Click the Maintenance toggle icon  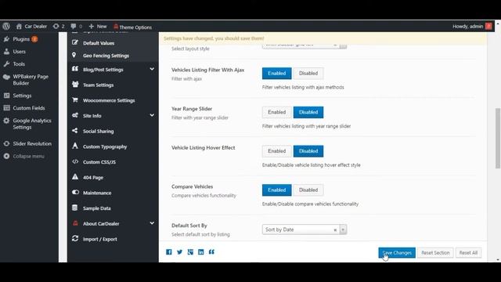point(75,192)
